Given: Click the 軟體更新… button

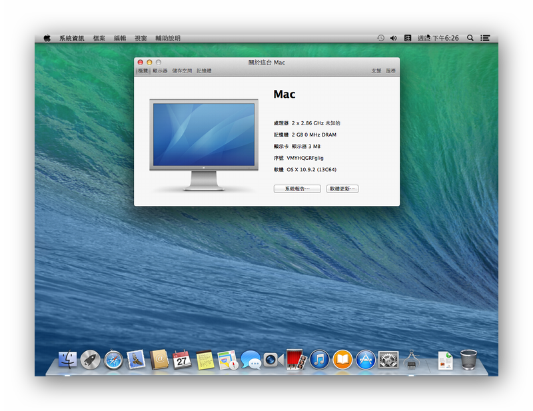Looking at the screenshot, I should point(342,189).
